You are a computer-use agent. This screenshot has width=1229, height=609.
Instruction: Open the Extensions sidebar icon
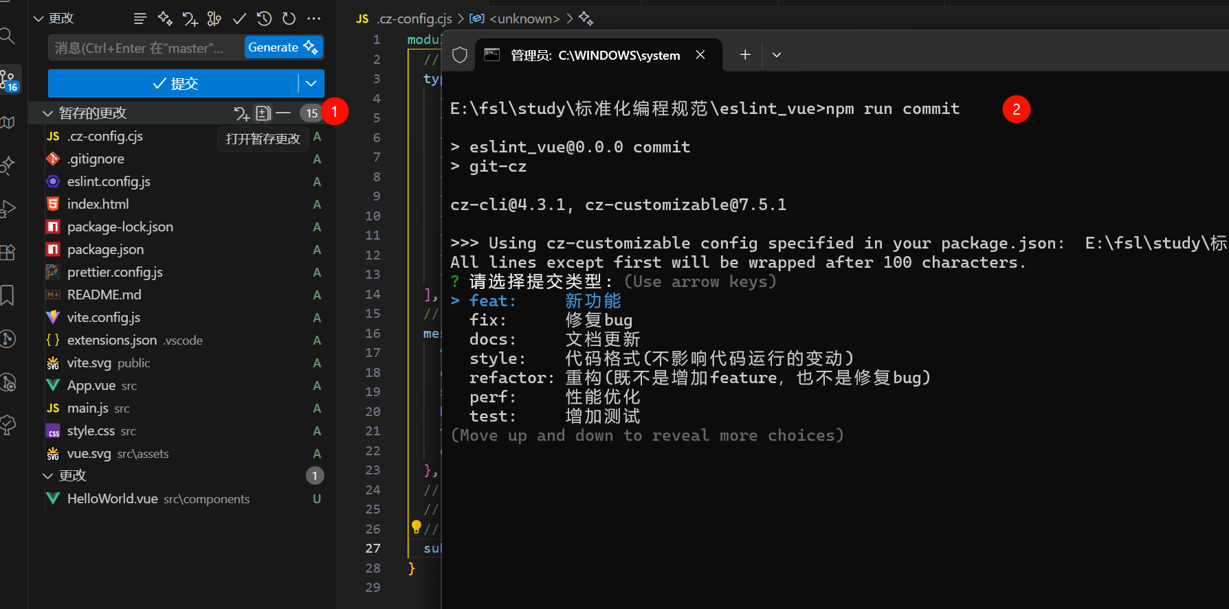(x=8, y=253)
